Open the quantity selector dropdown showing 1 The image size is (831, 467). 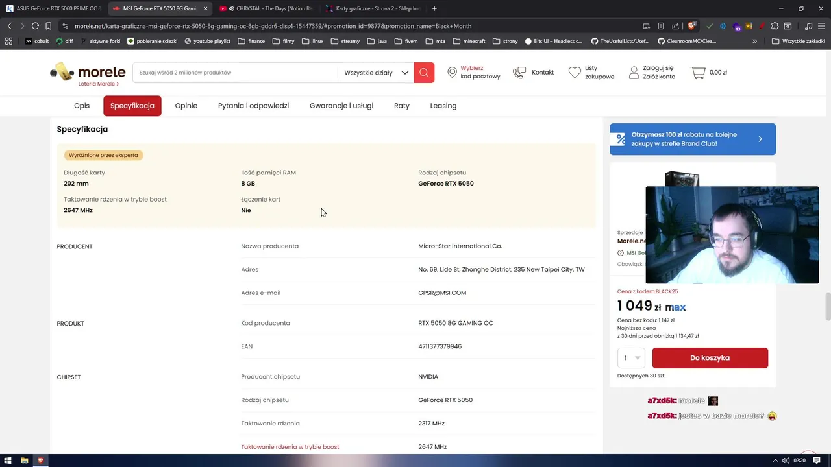tap(631, 358)
